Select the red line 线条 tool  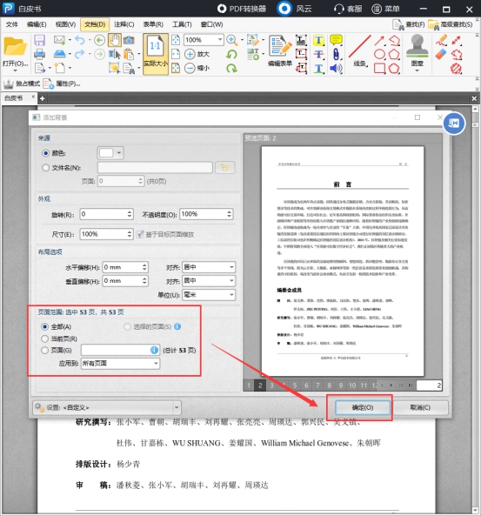point(360,50)
